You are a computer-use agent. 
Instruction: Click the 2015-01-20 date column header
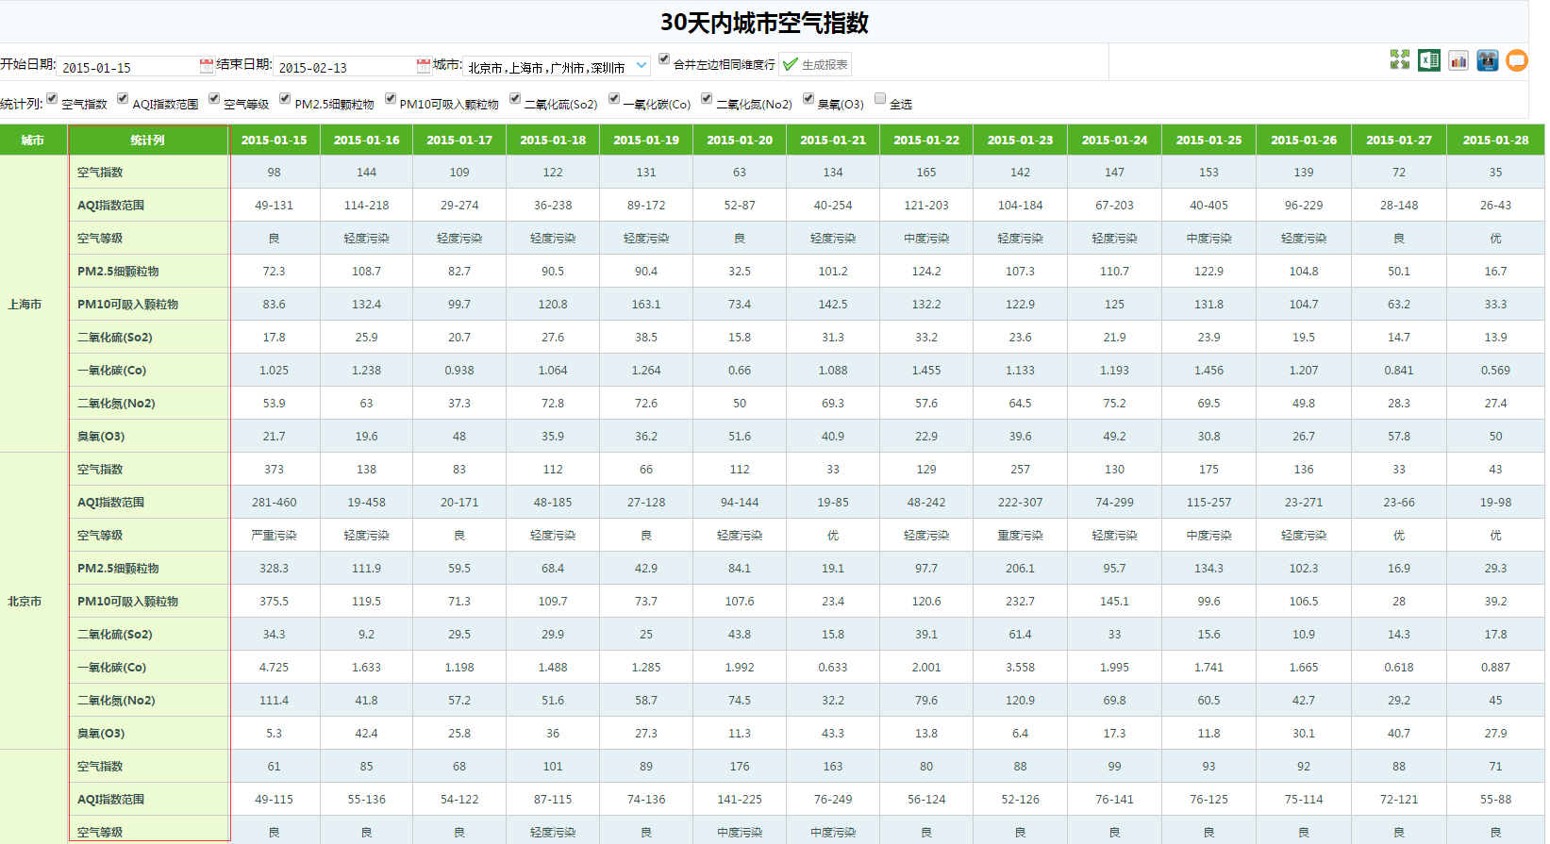point(740,140)
